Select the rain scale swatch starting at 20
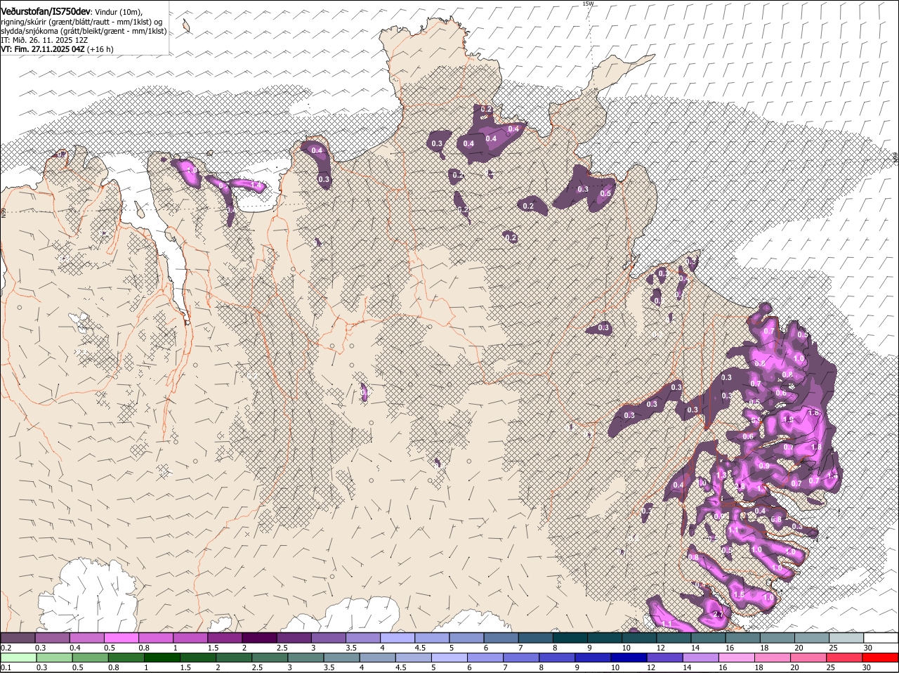The width and height of the screenshot is (899, 673). [808, 658]
